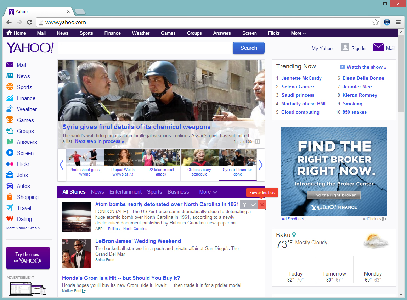Open the Chrome hamburger menu
407x300 pixels.
coord(398,22)
